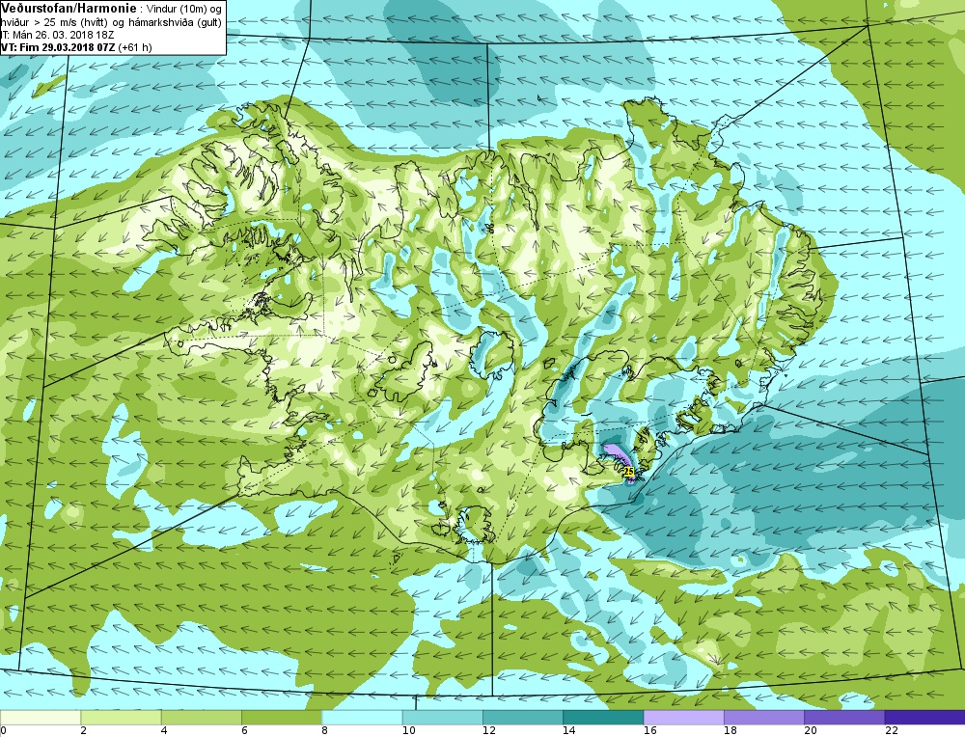Image resolution: width=965 pixels, height=737 pixels.
Task: Click the yellow 25 maximum gust label
Action: (628, 472)
